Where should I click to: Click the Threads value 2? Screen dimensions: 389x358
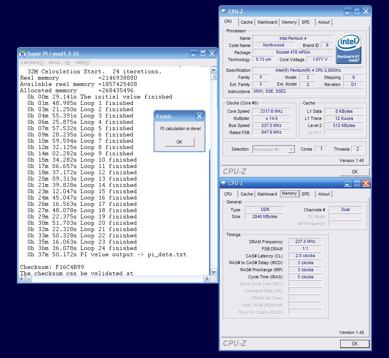(358, 149)
